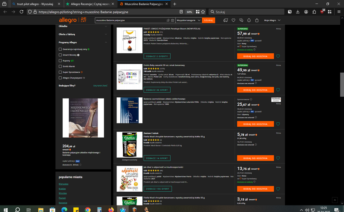Screen dimensions: 344x212
Task: Add Owoce Pożądania packet to cart
Action: (255, 56)
